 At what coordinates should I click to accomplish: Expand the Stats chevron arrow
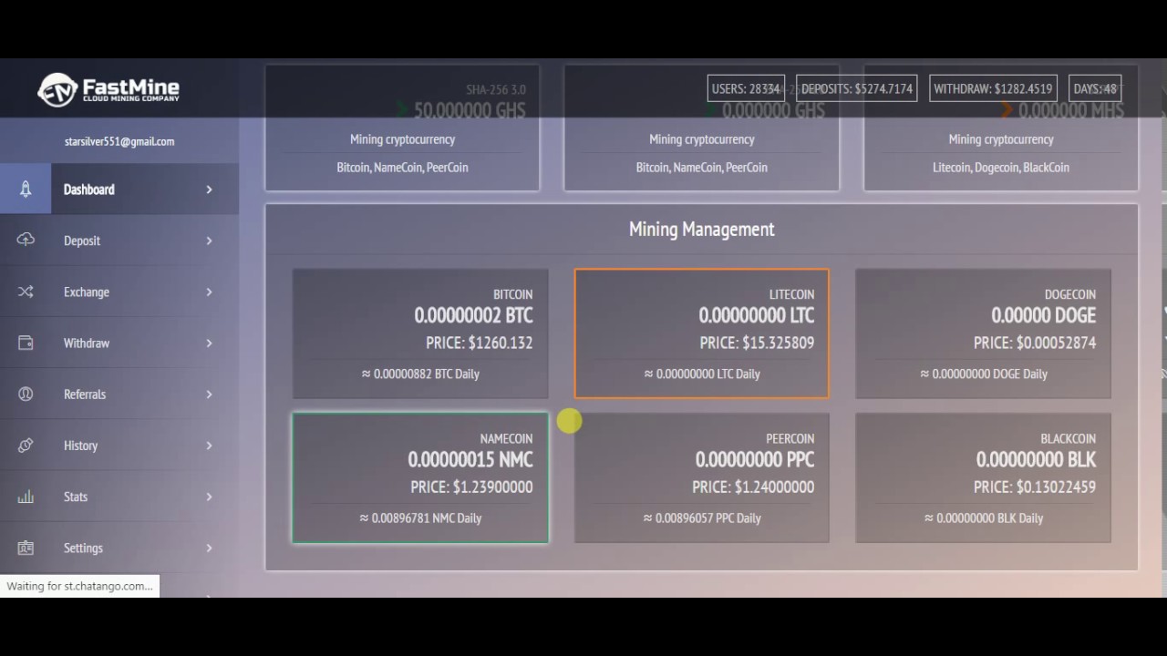coord(209,497)
